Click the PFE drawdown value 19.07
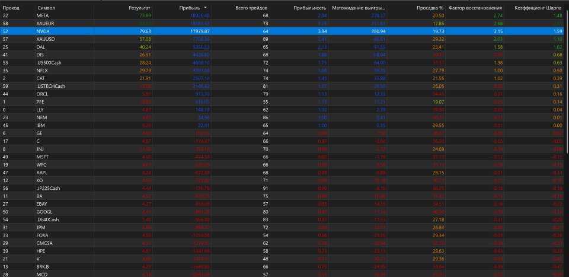569x277 pixels. [x=439, y=101]
